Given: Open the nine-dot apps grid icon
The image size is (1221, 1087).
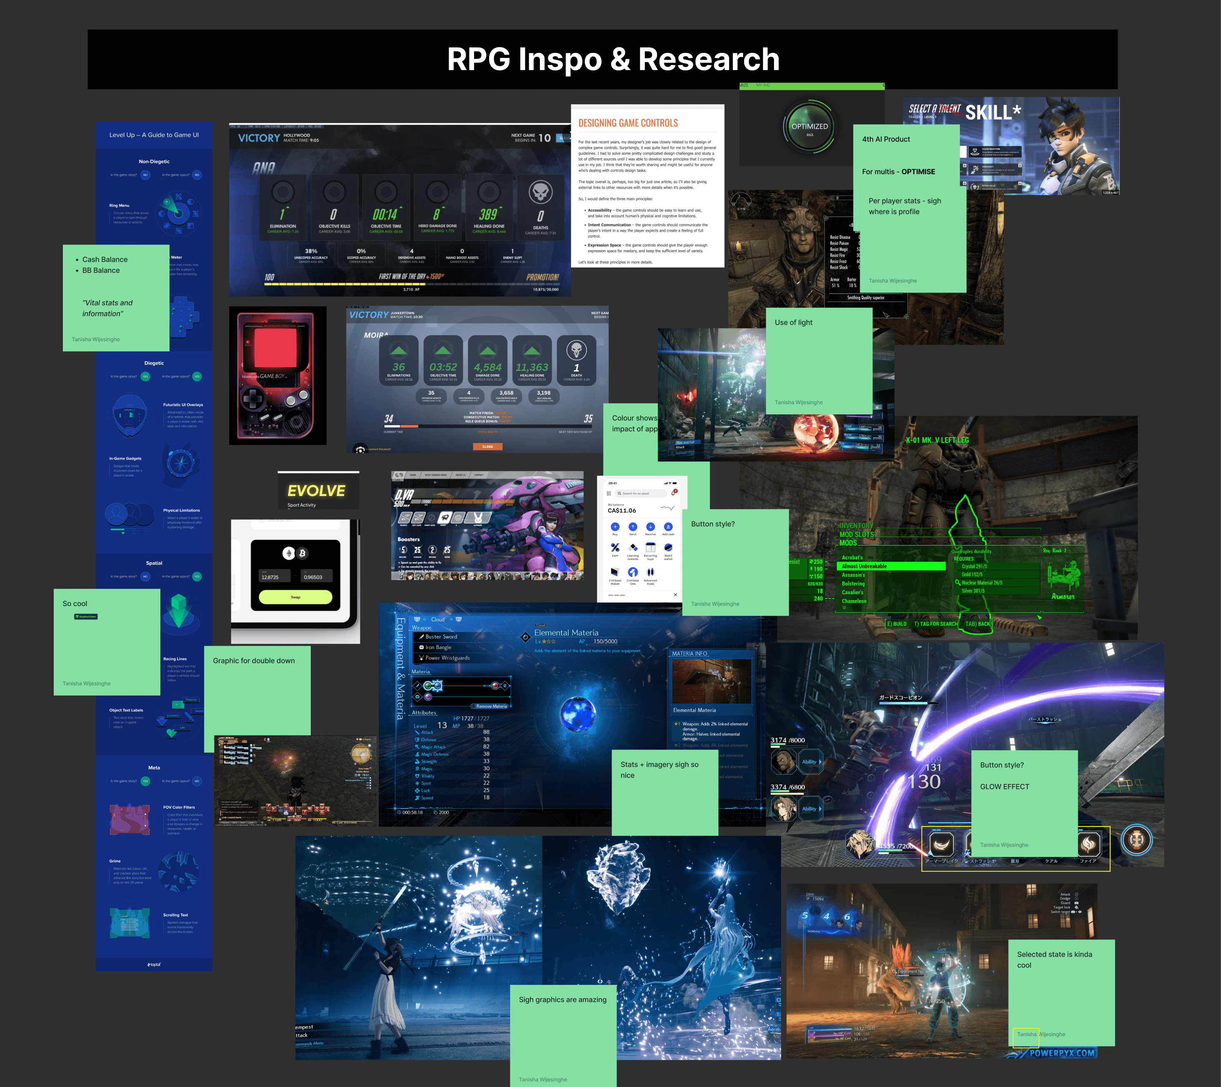Looking at the screenshot, I should 609,493.
